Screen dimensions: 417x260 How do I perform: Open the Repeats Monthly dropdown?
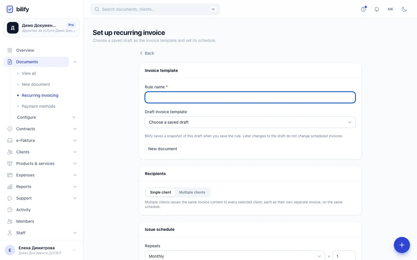pos(235,256)
